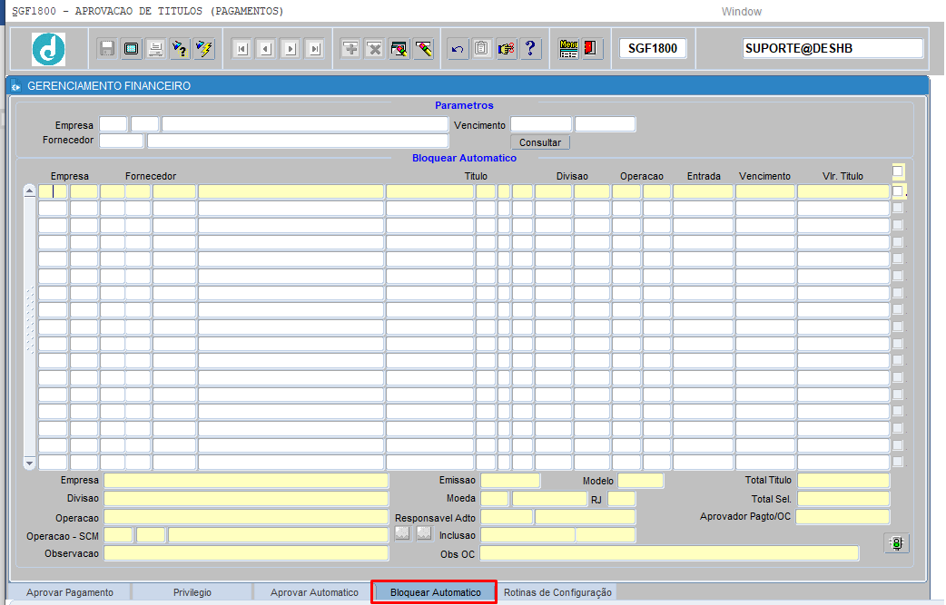
Task: Click the Fornecedor code parameter field
Action: 122,141
